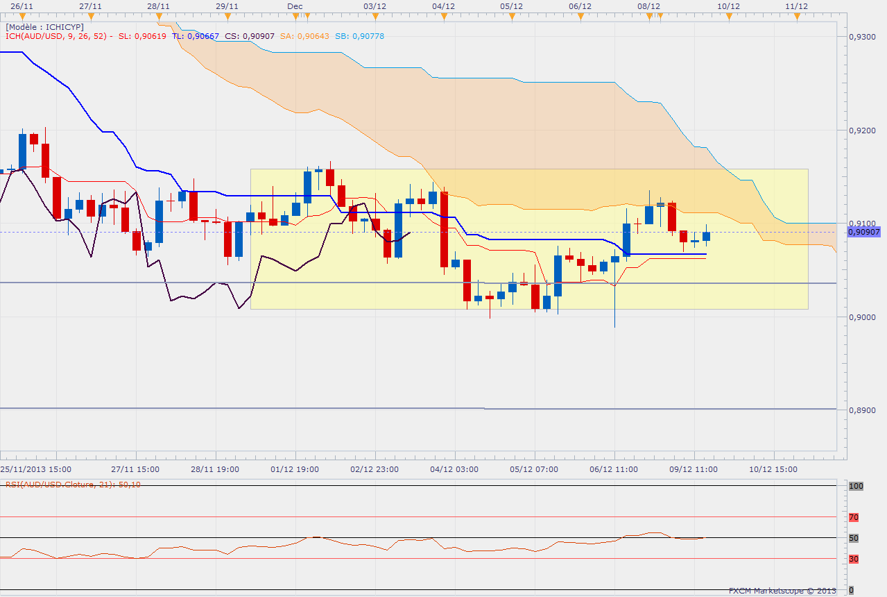Click the 01/12 19:00 time label

(x=295, y=469)
